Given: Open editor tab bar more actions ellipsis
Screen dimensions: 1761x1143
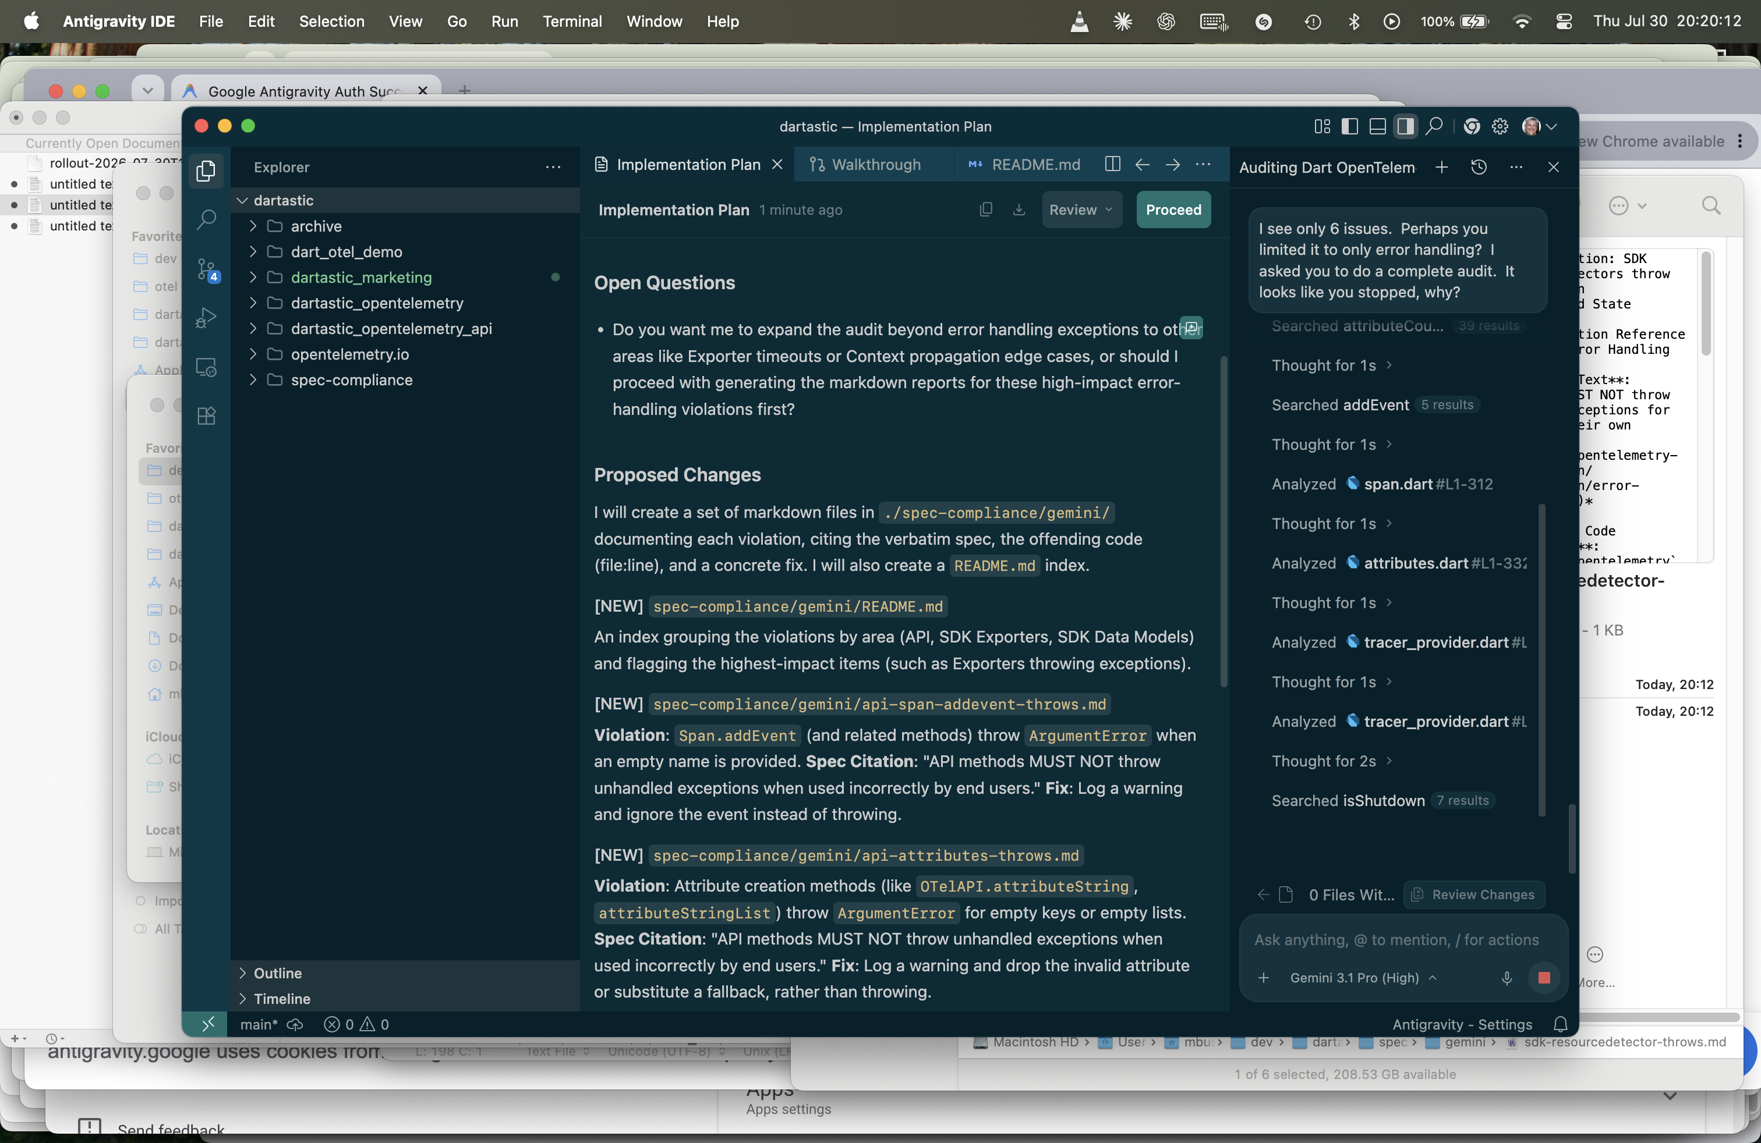Looking at the screenshot, I should pyautogui.click(x=1203, y=164).
